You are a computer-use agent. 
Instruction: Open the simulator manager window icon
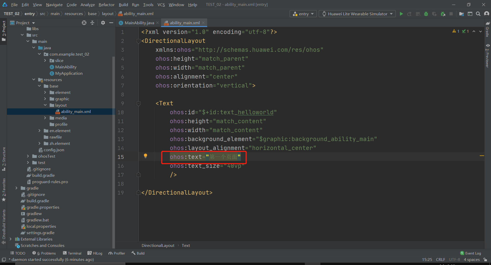[470, 14]
